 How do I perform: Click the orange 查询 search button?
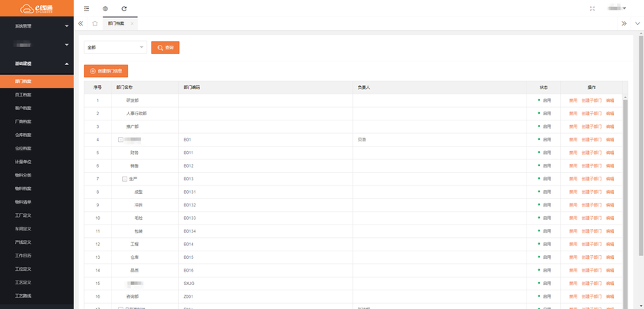click(165, 47)
